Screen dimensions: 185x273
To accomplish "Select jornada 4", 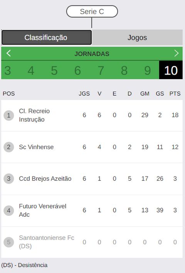I will 31,70.
